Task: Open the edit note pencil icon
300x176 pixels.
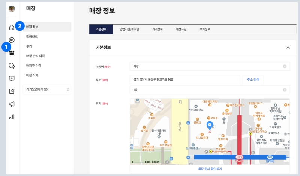Action: click(12, 91)
